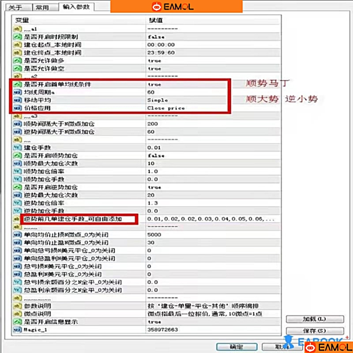Click the icon beside 是否允许做多
This screenshot has width=353, height=353.
[x=17, y=61]
